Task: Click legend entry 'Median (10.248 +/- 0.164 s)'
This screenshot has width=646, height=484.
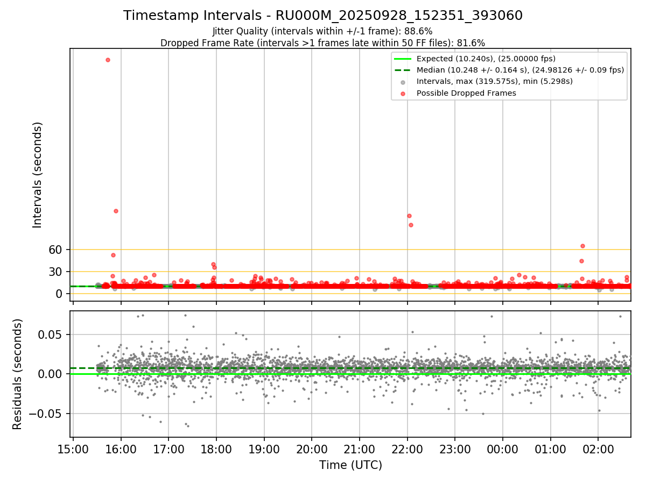Action: 520,70
